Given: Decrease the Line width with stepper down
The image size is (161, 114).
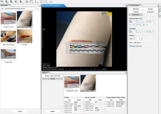Looking at the screenshot, I should coord(142,39).
